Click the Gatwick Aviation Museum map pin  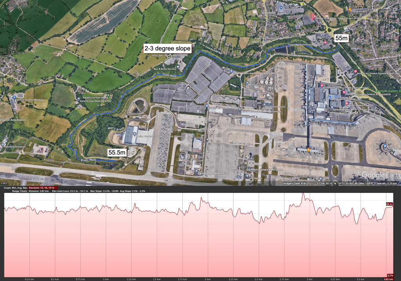click(15, 97)
